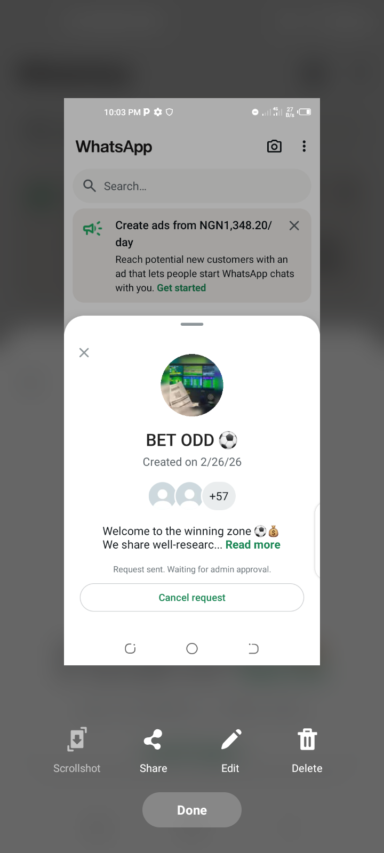384x853 pixels.
Task: Tap the Done button
Action: coord(192,810)
